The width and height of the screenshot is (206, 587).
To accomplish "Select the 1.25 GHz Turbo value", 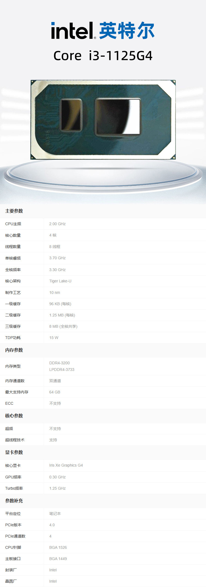I will pyautogui.click(x=57, y=488).
